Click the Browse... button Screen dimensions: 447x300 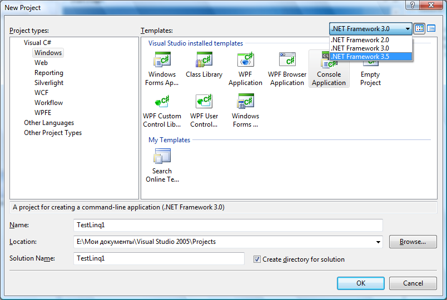413,242
